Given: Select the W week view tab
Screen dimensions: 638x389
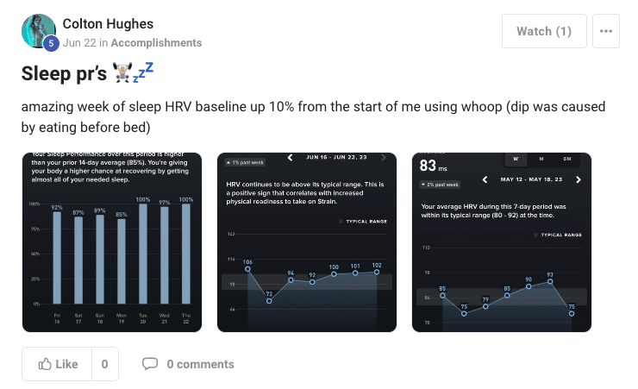Looking at the screenshot, I should [516, 159].
